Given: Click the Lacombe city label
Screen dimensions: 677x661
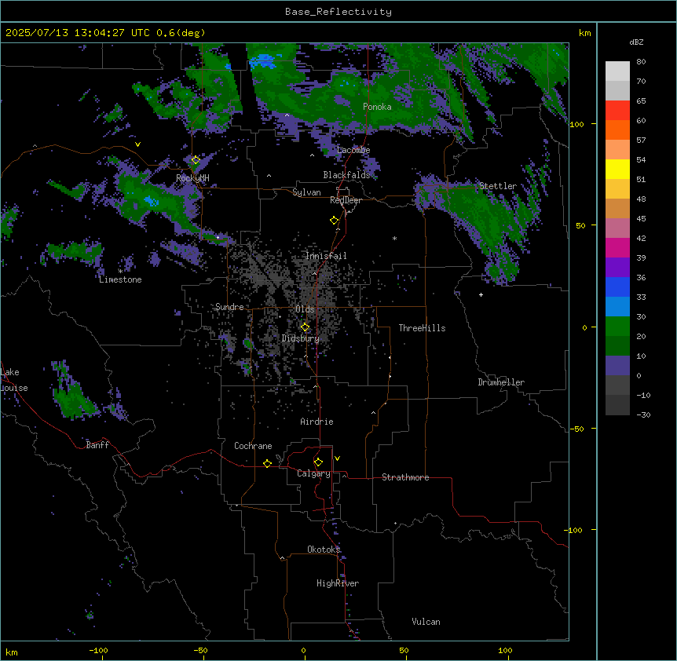Looking at the screenshot, I should pyautogui.click(x=353, y=150).
